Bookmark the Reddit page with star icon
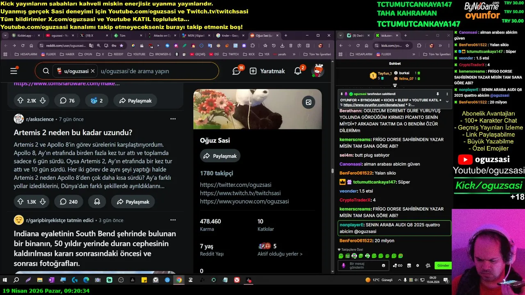The image size is (525, 295). pyautogui.click(x=121, y=45)
